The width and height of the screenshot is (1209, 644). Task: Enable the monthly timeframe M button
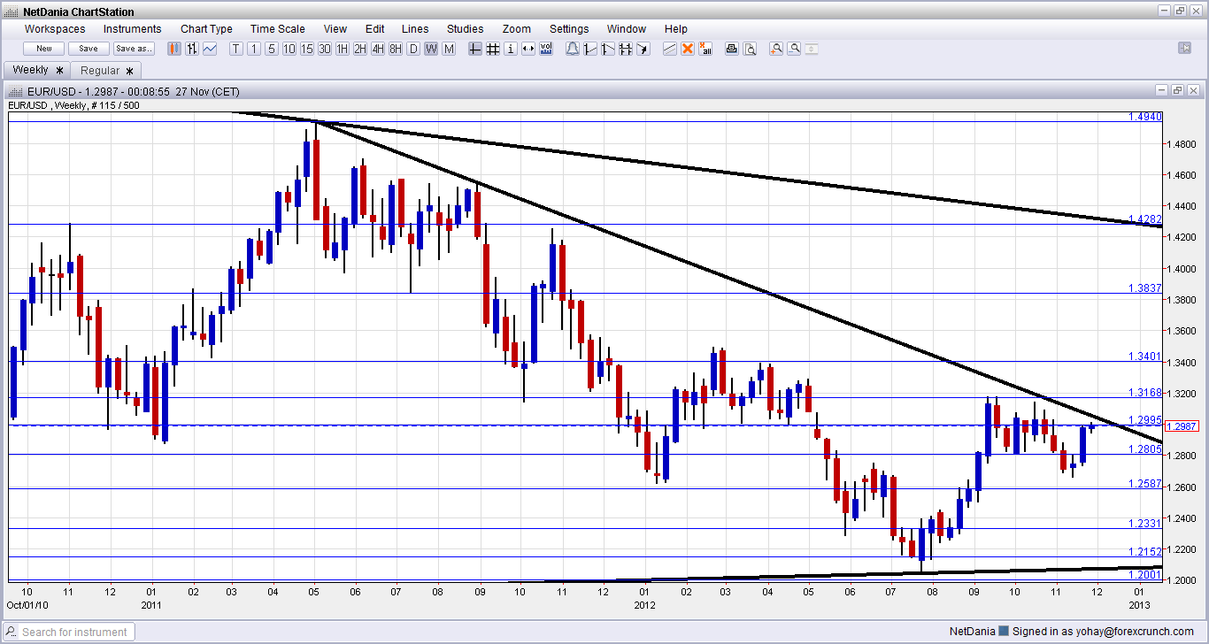pyautogui.click(x=449, y=49)
